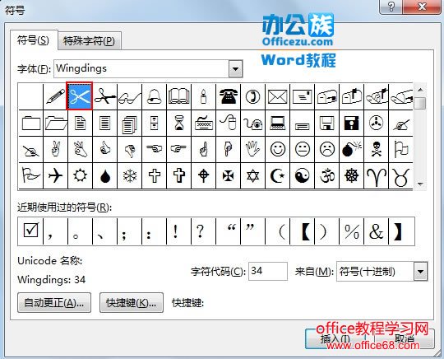444x359 pixels.
Task: Click the 插入(I) insert button
Action: click(x=335, y=338)
